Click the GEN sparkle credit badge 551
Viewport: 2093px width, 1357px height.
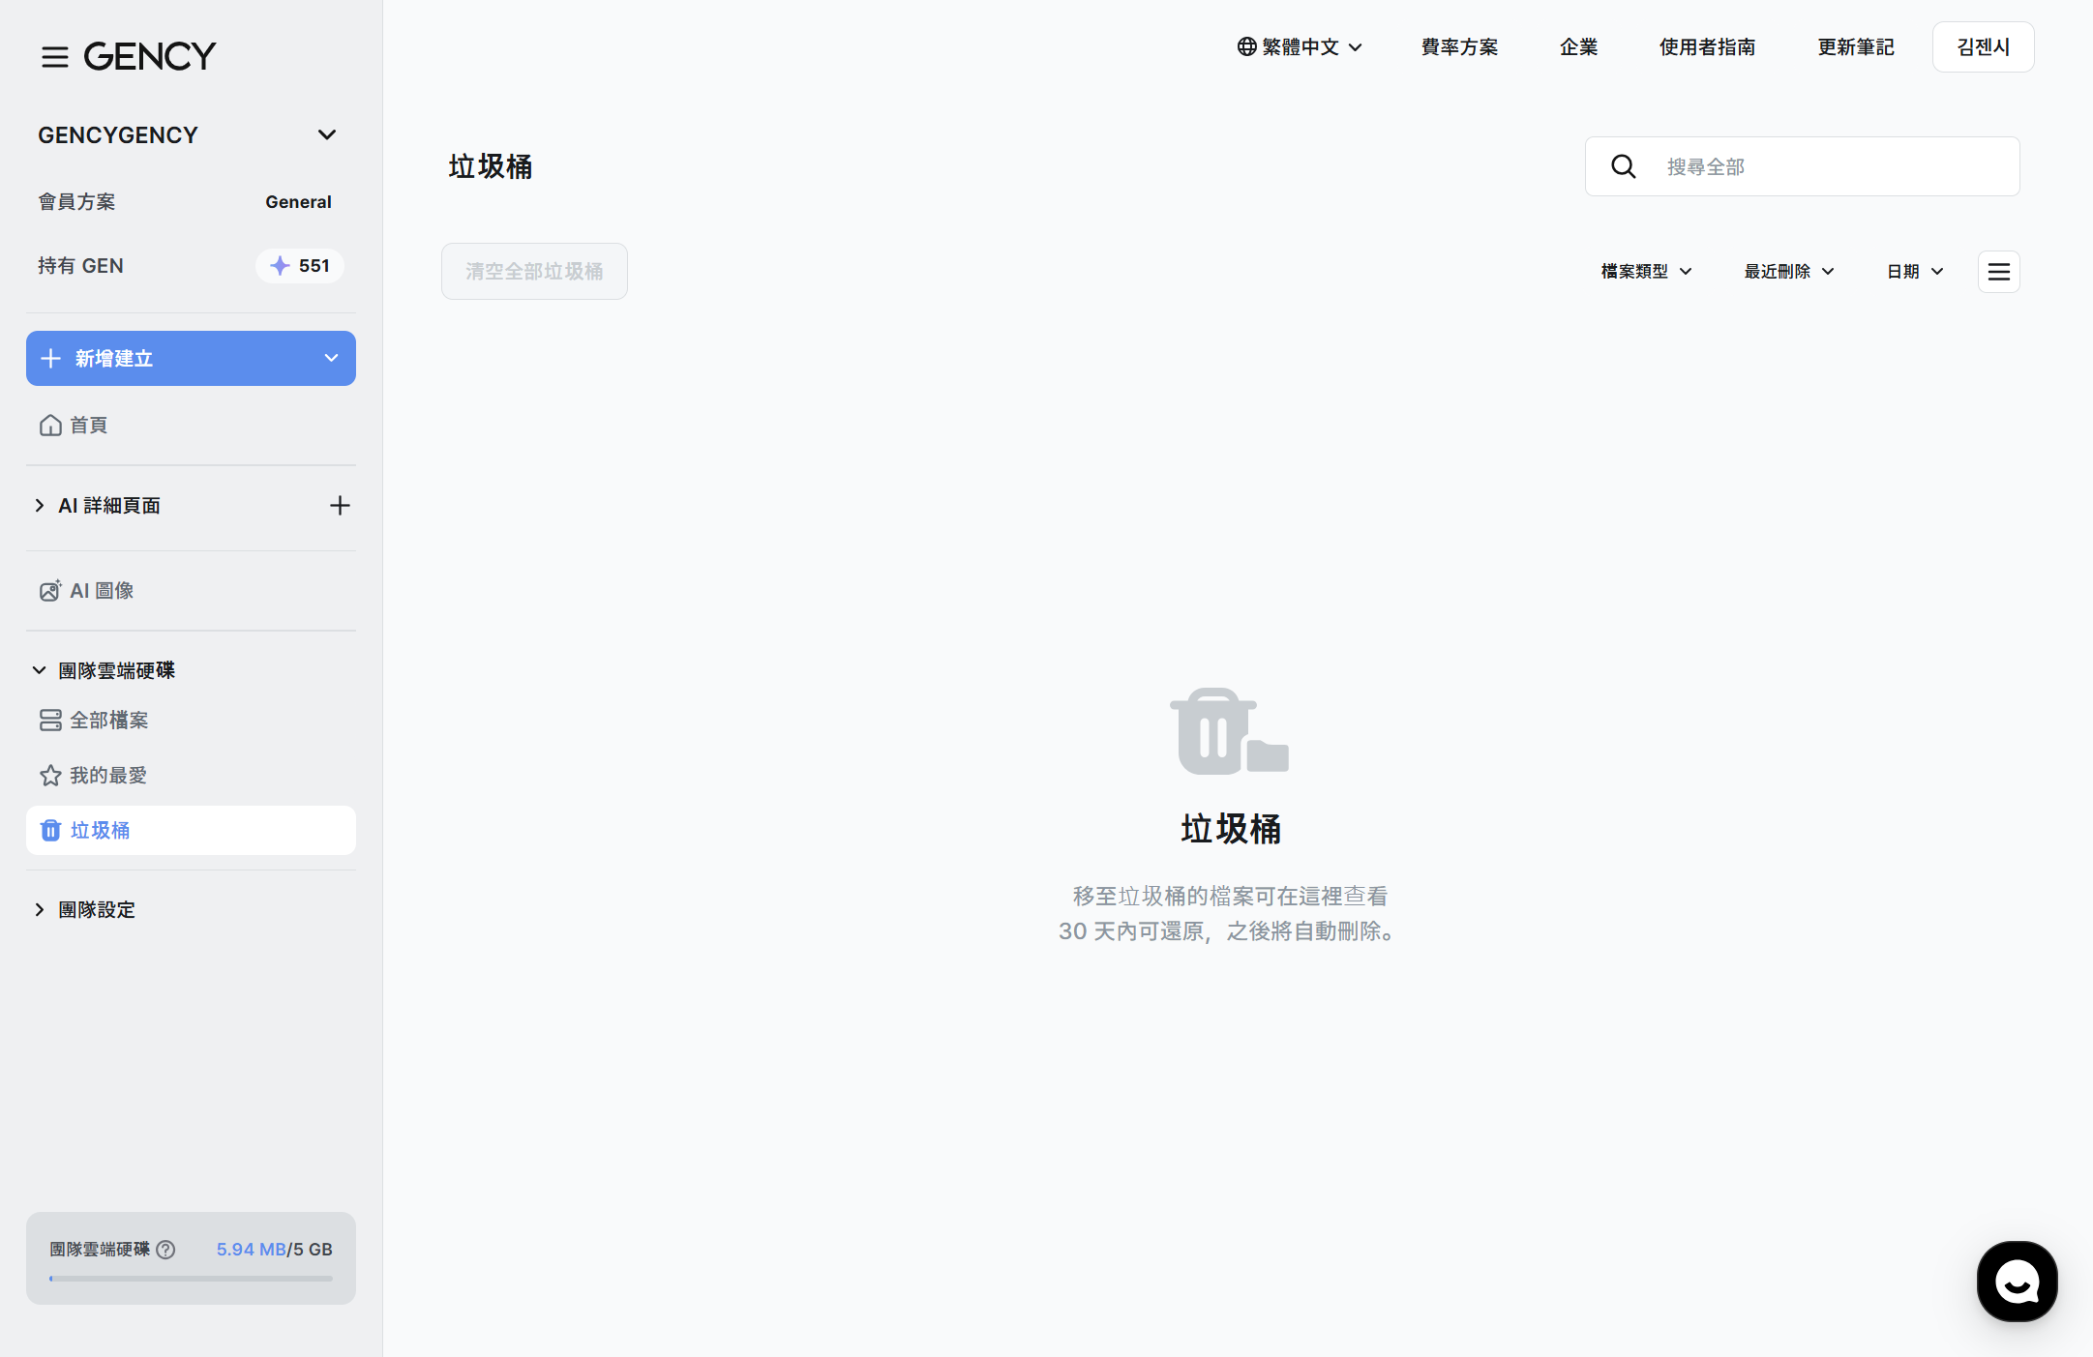click(x=300, y=266)
